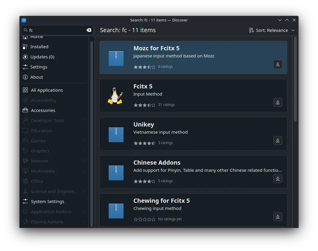Open the Installed page

pos(54,47)
